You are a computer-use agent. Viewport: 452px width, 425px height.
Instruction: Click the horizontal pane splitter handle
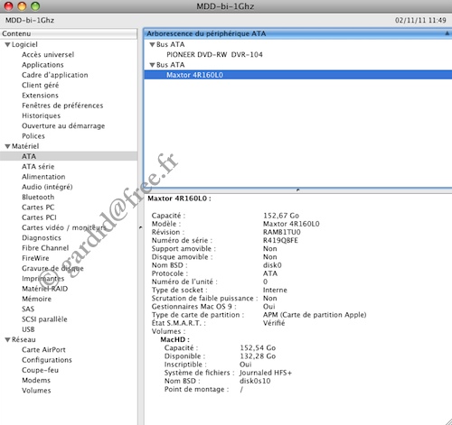297,189
